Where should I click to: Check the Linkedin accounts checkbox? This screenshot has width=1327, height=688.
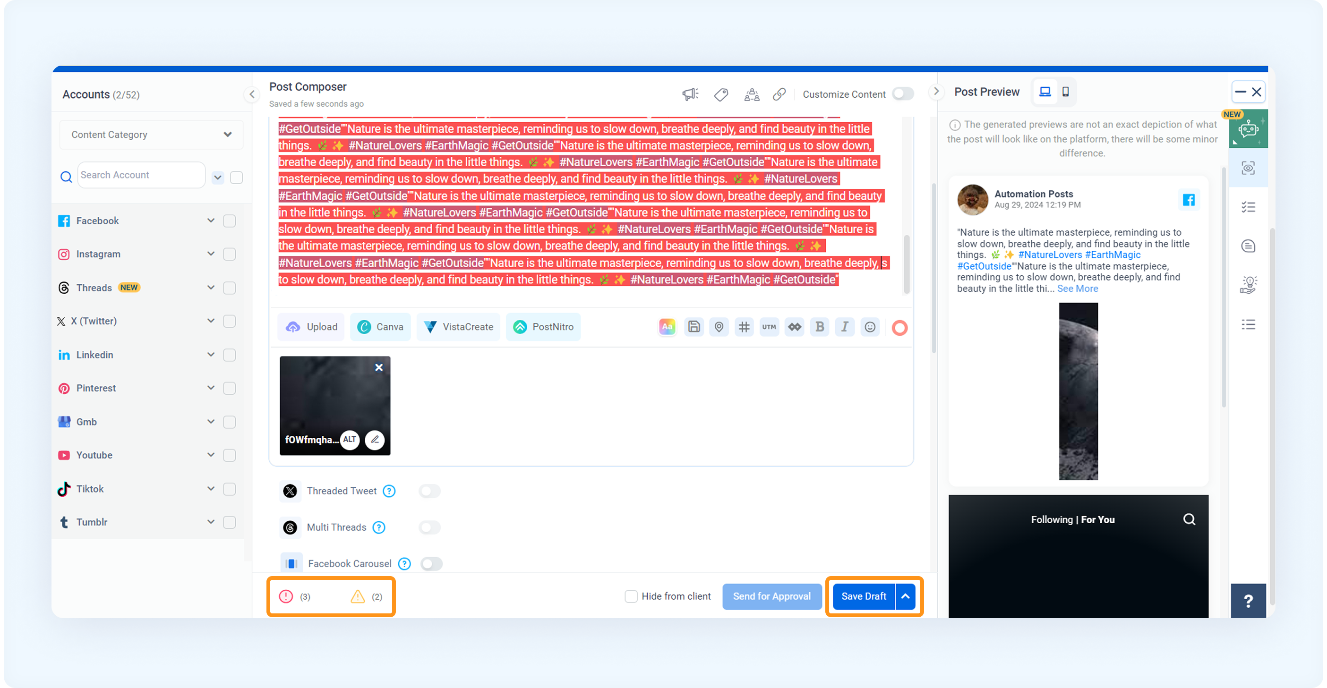[x=229, y=355]
